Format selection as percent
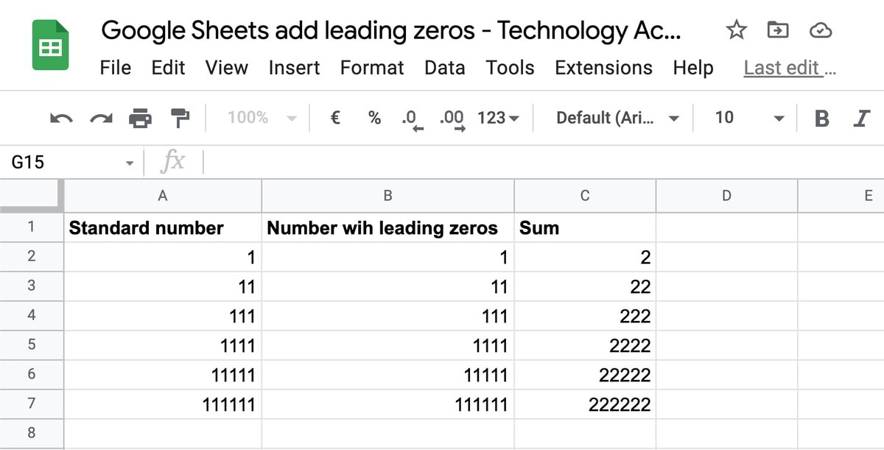 pyautogui.click(x=373, y=117)
